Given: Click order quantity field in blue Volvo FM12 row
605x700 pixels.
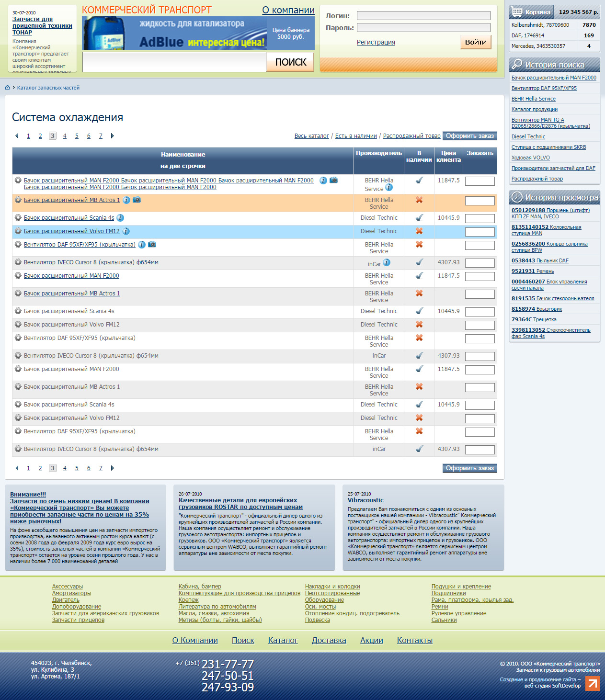Looking at the screenshot, I should point(479,232).
